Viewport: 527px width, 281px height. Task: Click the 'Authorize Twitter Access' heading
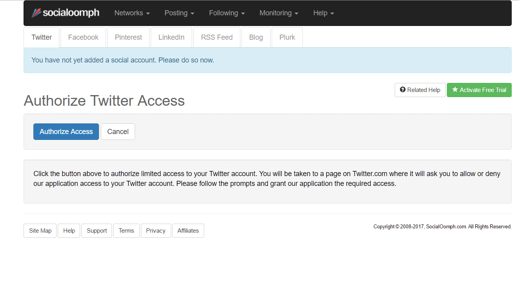pyautogui.click(x=104, y=101)
